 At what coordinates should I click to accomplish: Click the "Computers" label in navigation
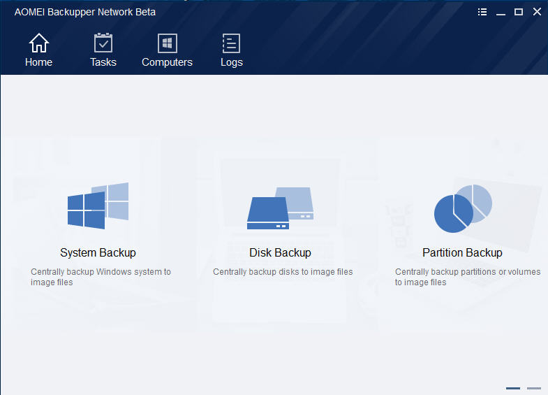pyautogui.click(x=167, y=62)
